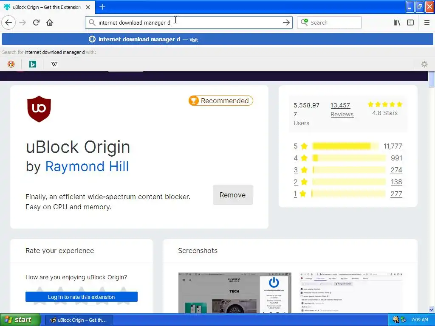
Task: Click the Search box in toolbar
Action: [329, 22]
